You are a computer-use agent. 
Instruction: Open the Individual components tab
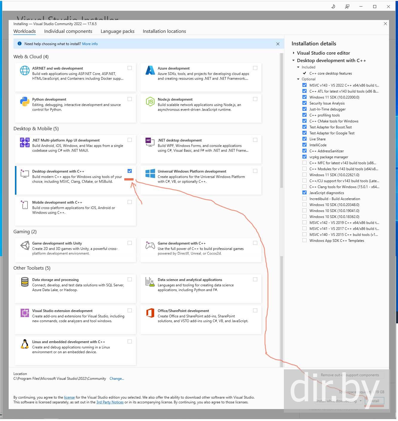[68, 31]
